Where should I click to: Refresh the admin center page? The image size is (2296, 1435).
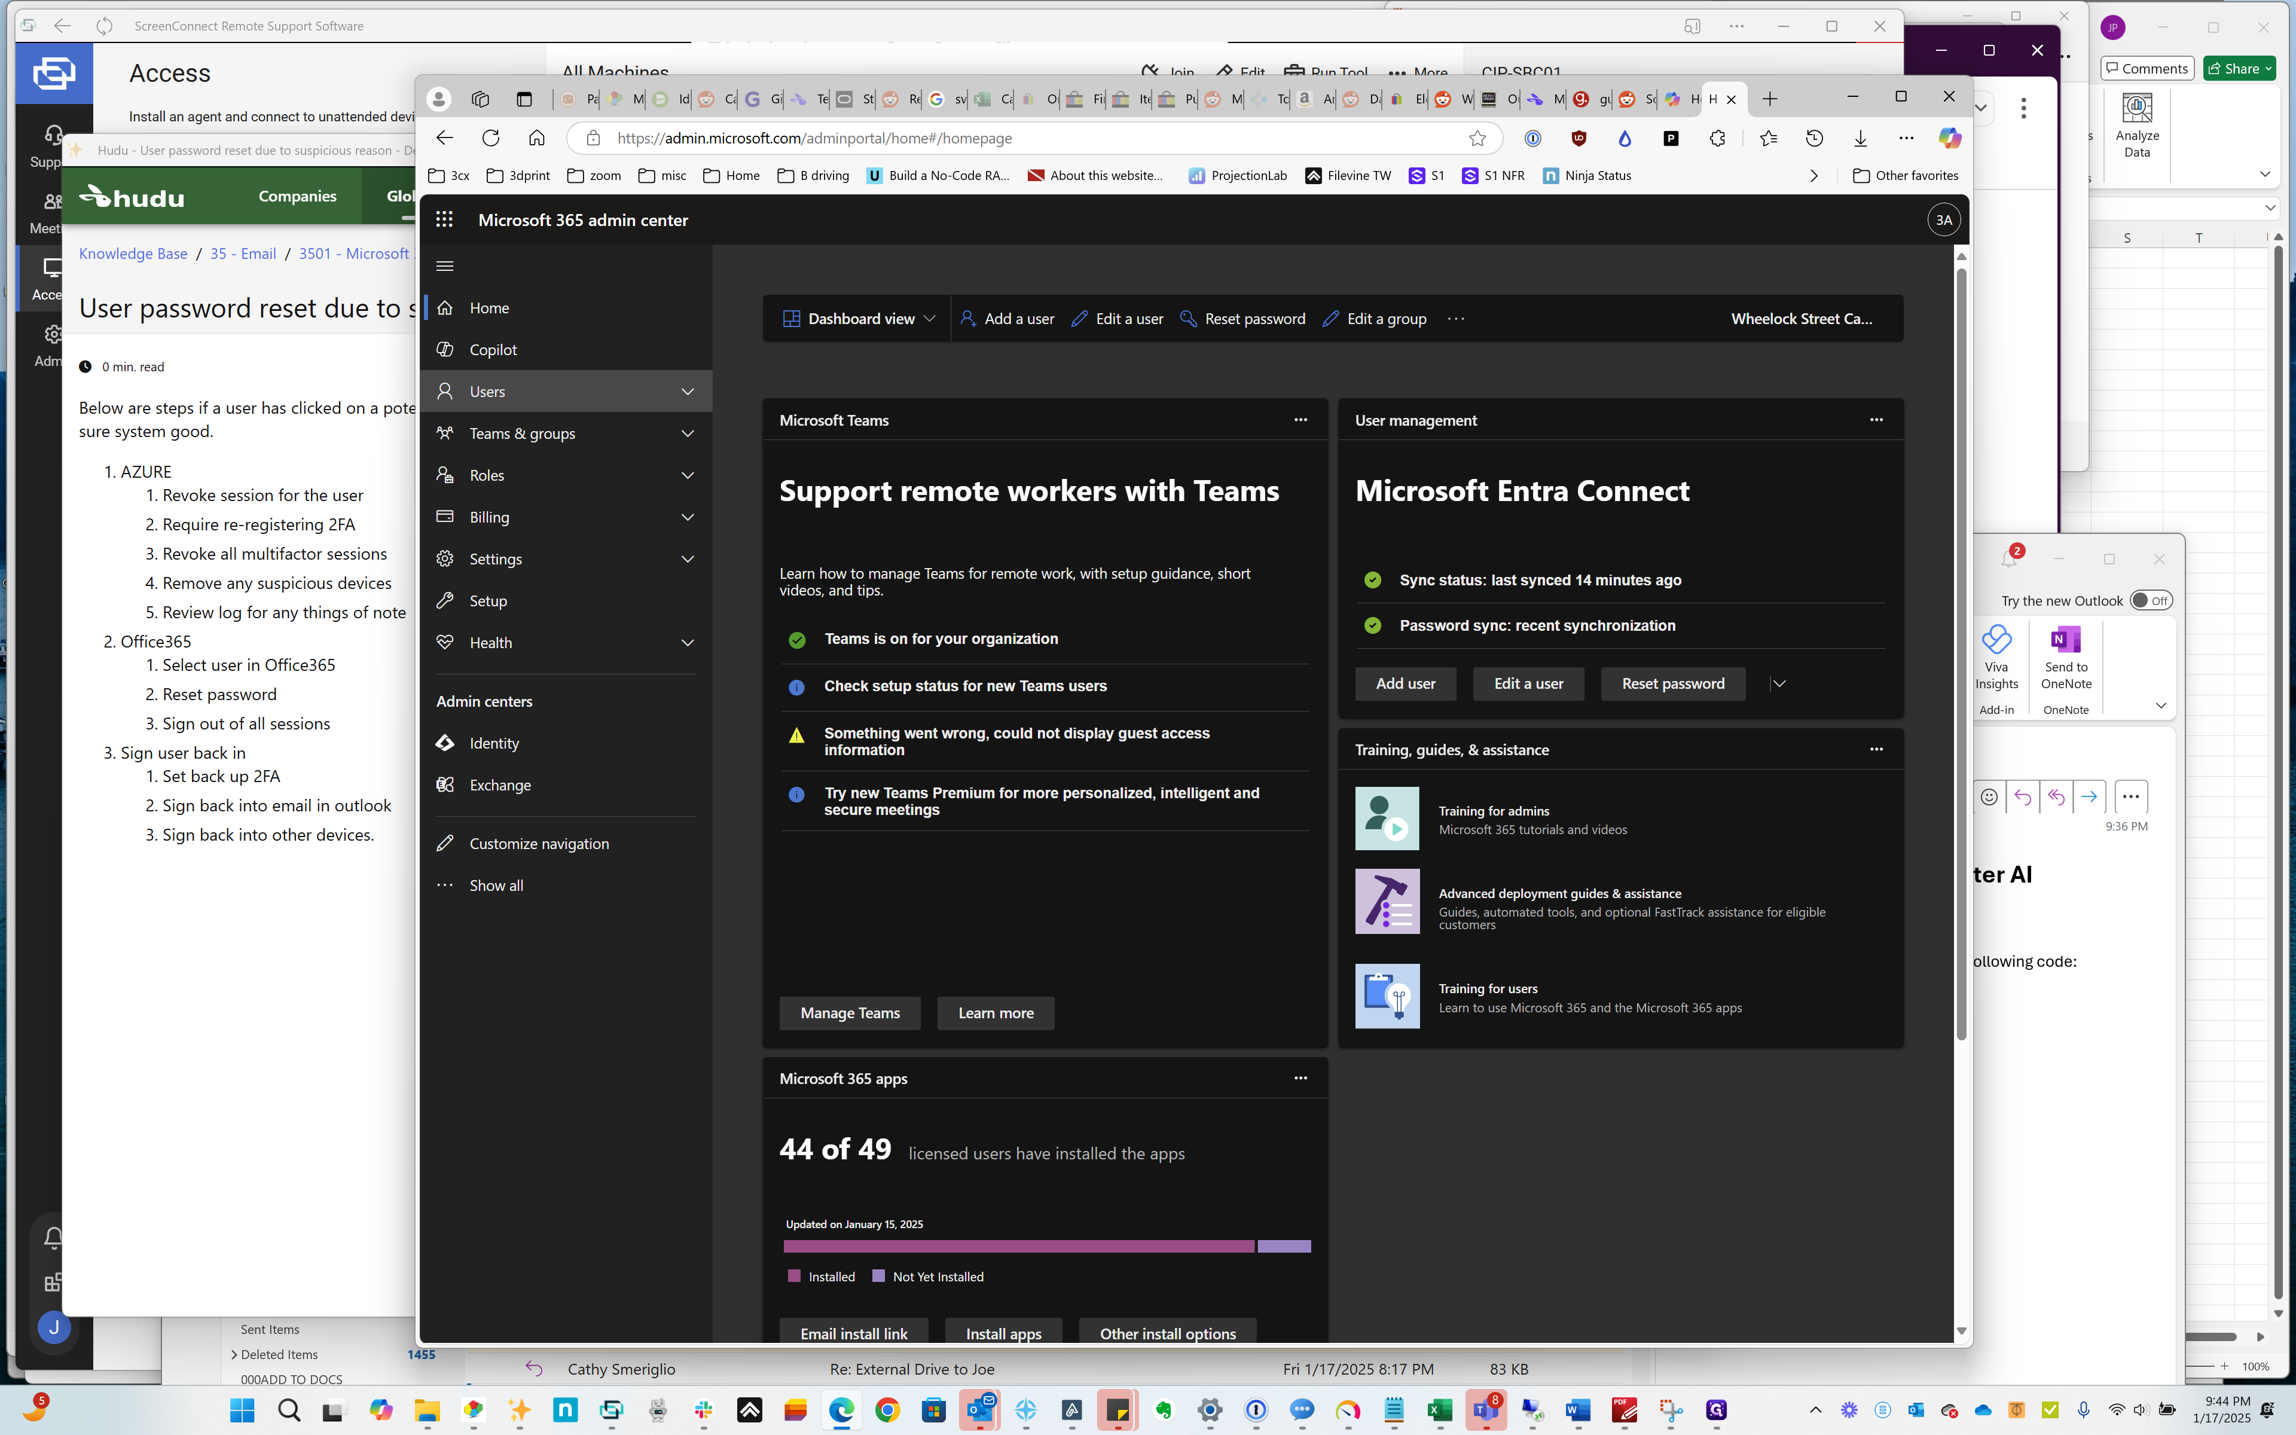490,139
